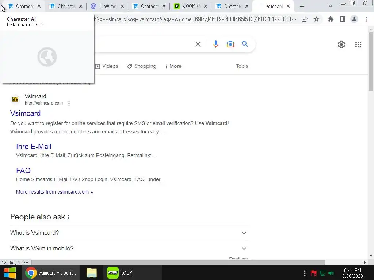Screen dimensions: 374x280
Task: Click the horizontal scrollbar right arrow
Action: point(365,262)
